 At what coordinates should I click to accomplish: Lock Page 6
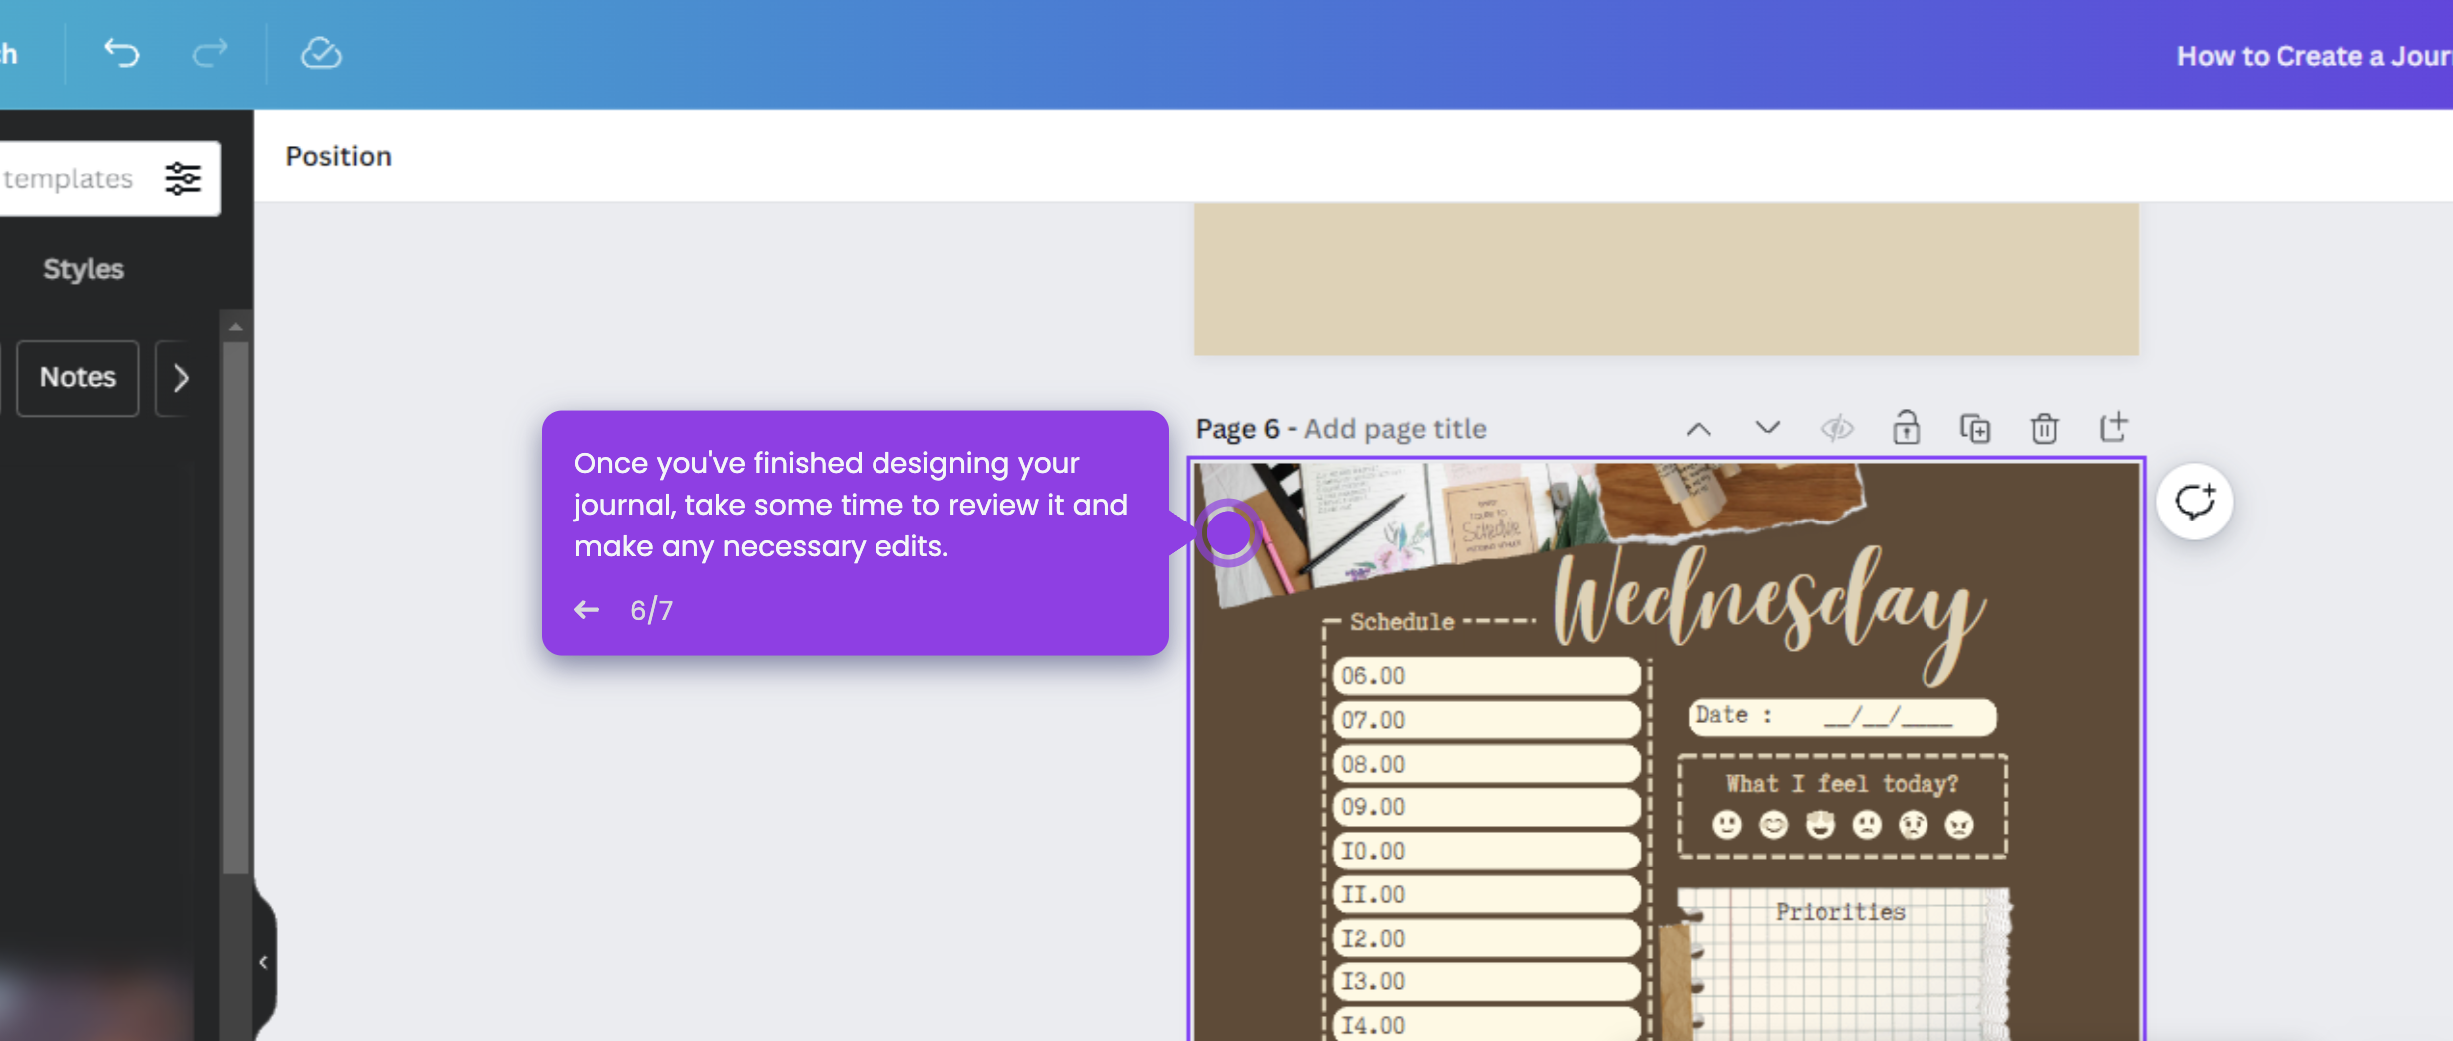[1906, 428]
